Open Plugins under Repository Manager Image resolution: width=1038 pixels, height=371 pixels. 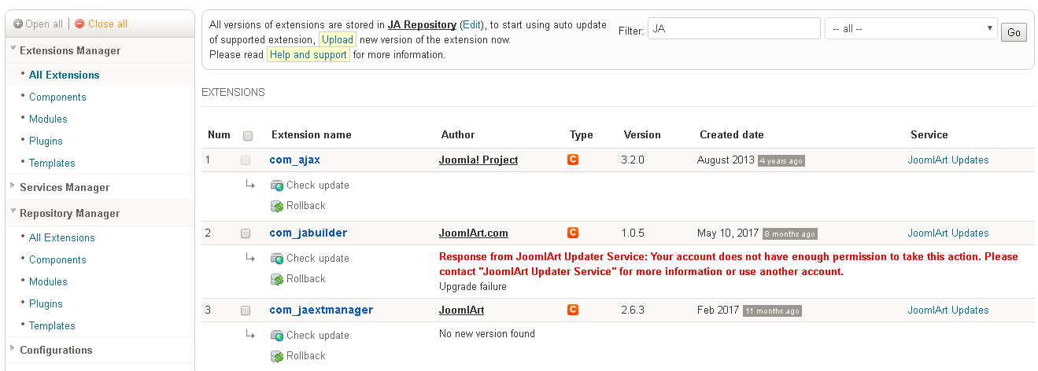click(46, 303)
